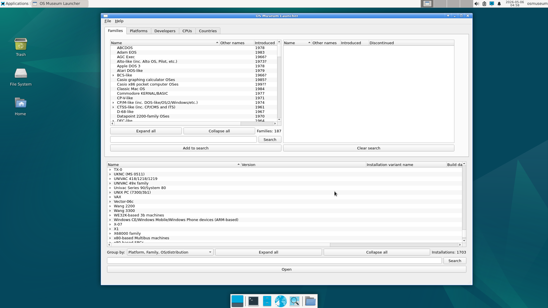Click the families Expand all button
Viewport: 548px width, 308px height.
click(146, 131)
